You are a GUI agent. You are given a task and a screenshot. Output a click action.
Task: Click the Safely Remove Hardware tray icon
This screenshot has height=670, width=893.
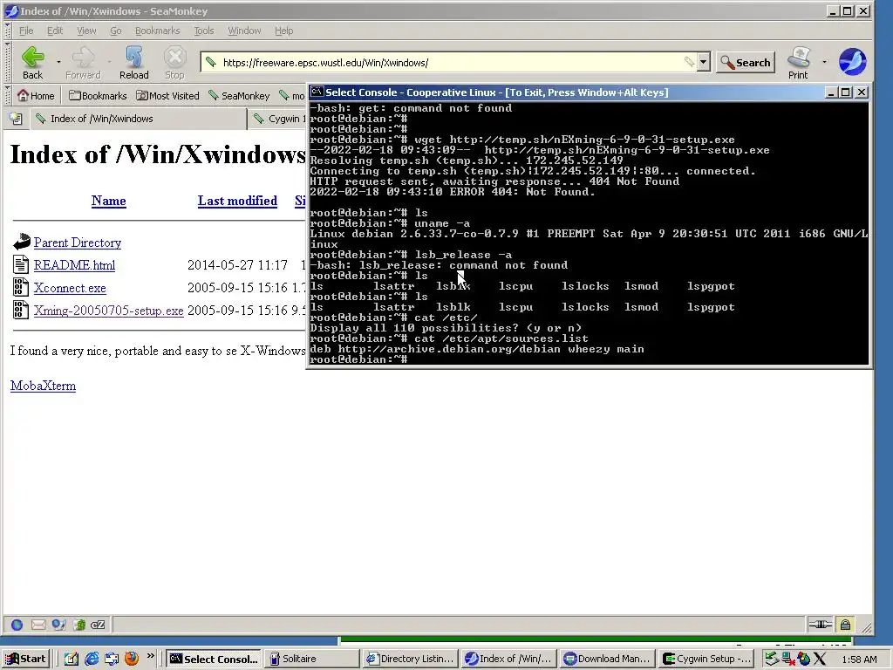[x=771, y=660]
